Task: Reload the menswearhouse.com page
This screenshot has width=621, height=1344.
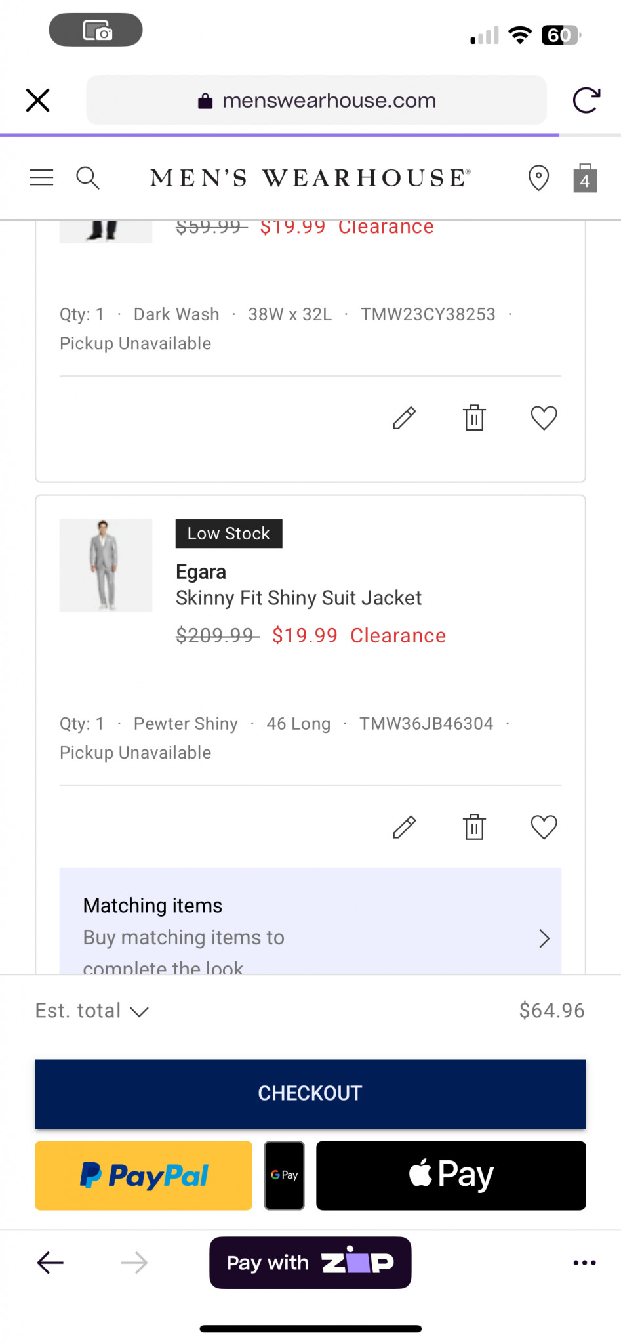Action: (586, 100)
